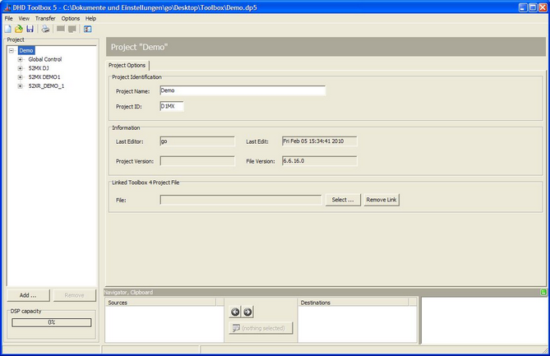550x356 pixels.
Task: Click the Add ... button
Action: click(x=29, y=295)
